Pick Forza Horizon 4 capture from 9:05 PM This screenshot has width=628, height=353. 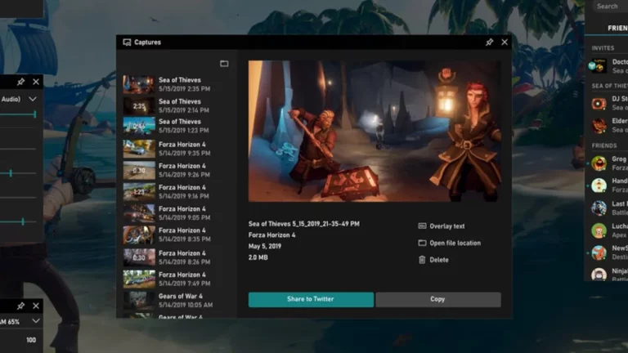(176, 213)
